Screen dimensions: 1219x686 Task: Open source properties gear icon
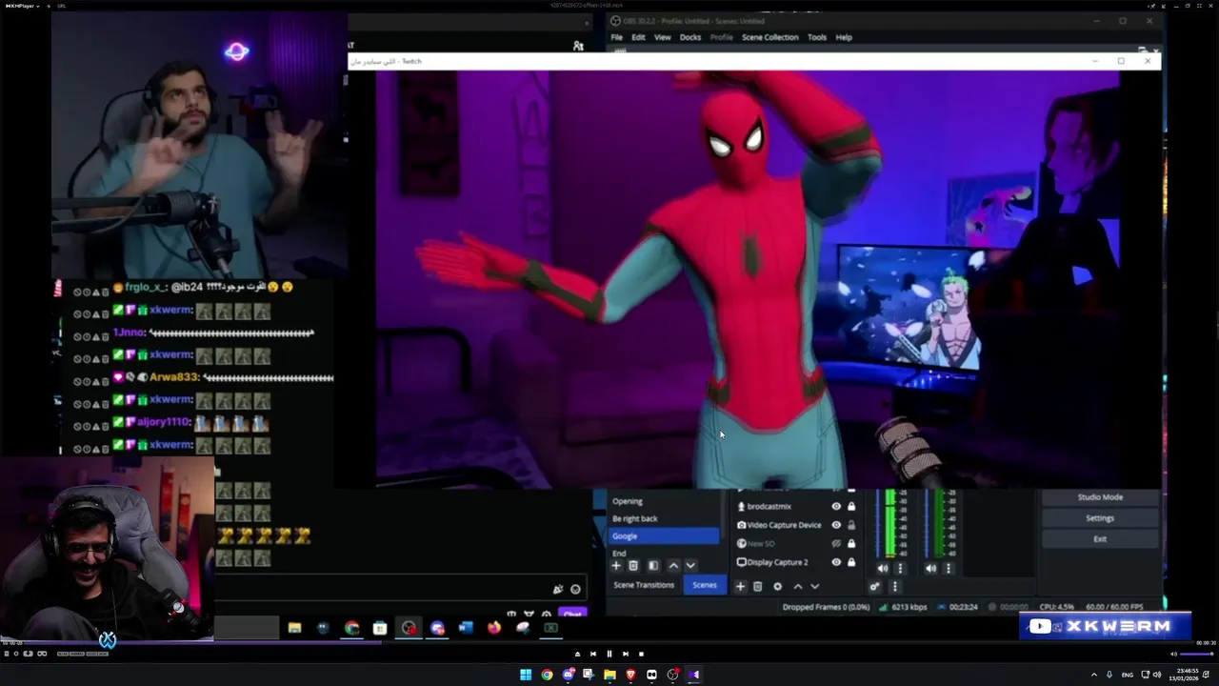tap(777, 587)
